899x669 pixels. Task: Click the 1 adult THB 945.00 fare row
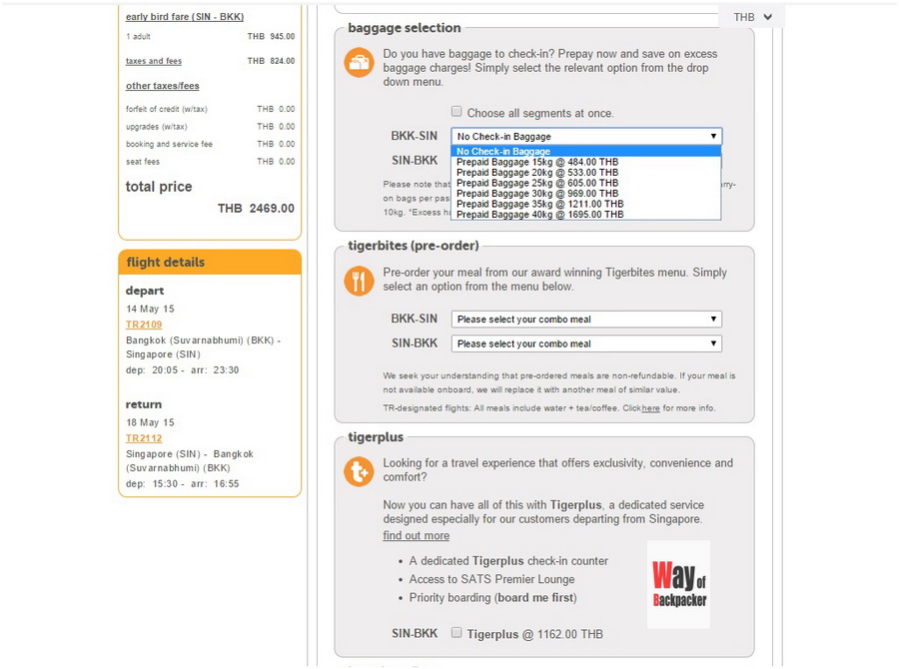[x=211, y=36]
